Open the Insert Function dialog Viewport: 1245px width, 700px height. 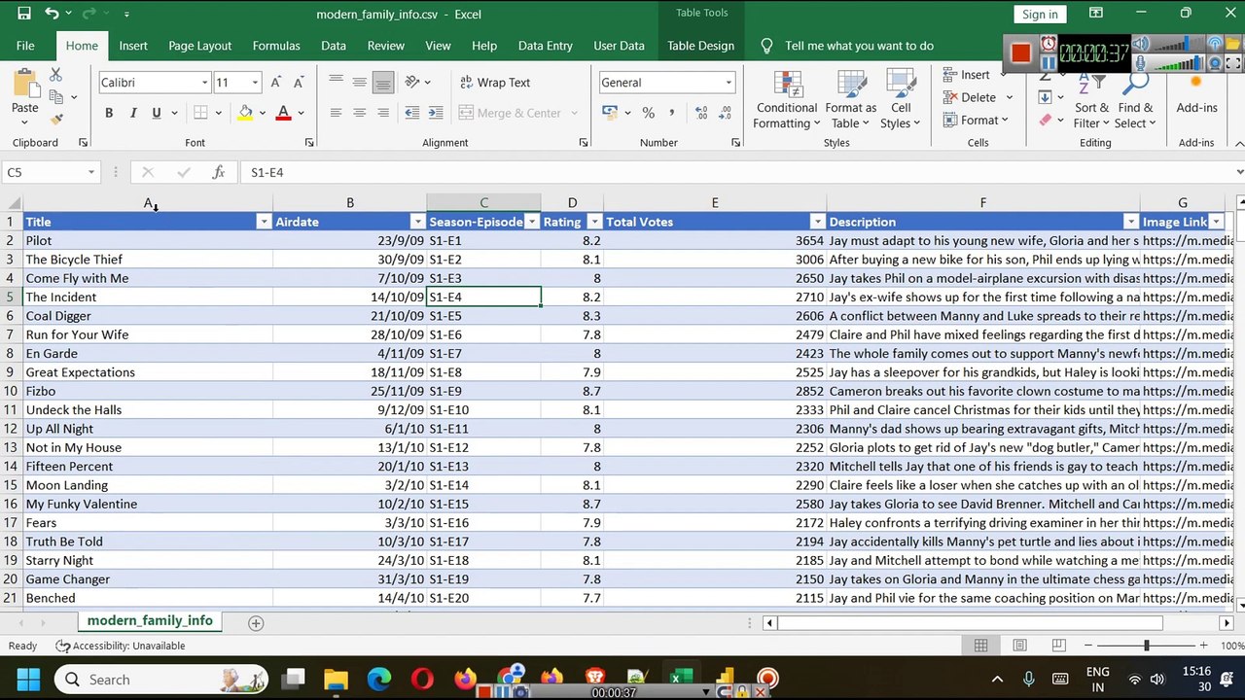click(219, 172)
